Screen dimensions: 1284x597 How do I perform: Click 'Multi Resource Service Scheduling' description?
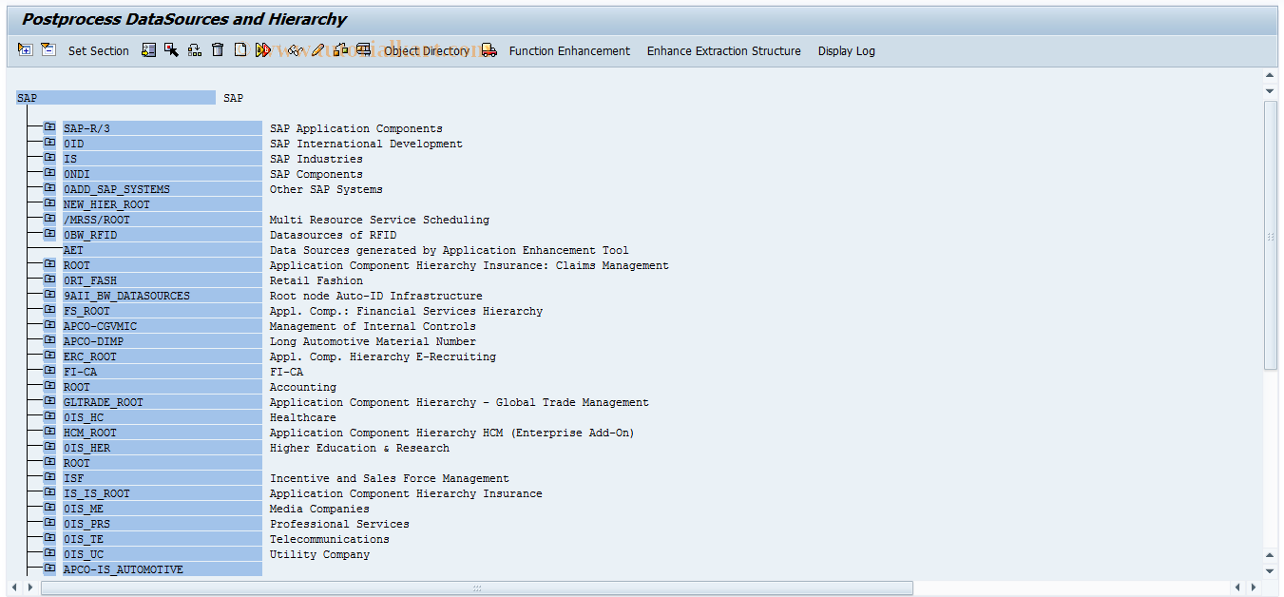point(379,220)
